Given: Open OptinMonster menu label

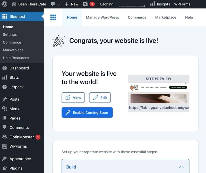Looking at the screenshot, I should coord(22,137).
